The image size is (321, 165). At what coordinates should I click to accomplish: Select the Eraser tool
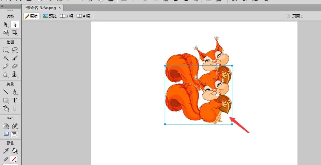15,66
